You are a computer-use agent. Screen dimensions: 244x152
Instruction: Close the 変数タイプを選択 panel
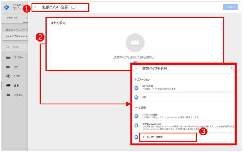point(136,68)
